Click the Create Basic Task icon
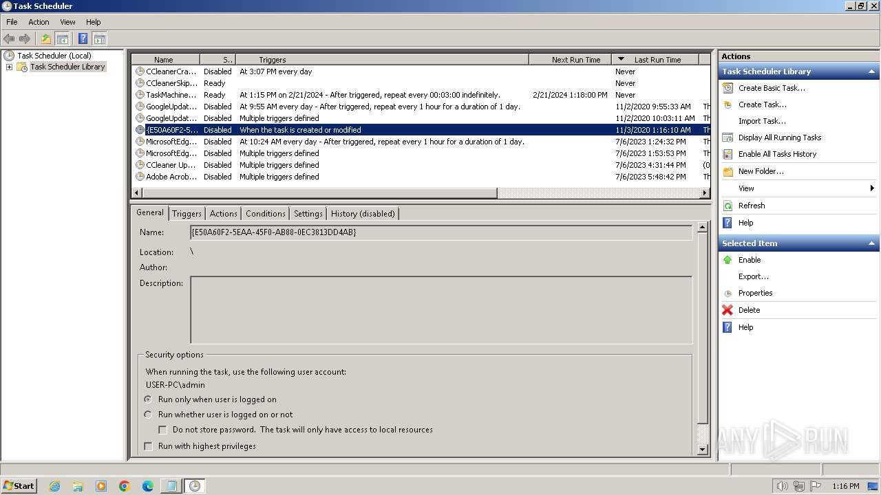This screenshot has height=495, width=881. pyautogui.click(x=728, y=88)
